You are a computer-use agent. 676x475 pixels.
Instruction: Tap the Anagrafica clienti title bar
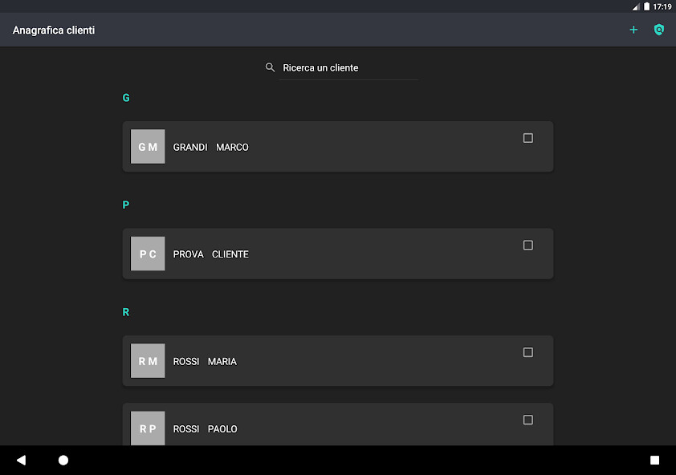point(54,30)
